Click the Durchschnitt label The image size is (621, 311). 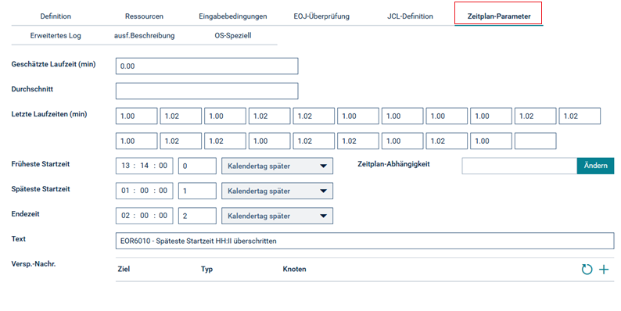coord(32,89)
